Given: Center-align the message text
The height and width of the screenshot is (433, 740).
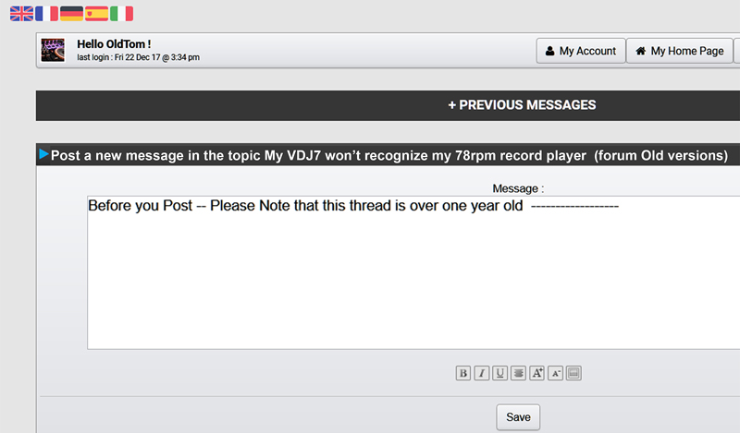Looking at the screenshot, I should coord(518,373).
